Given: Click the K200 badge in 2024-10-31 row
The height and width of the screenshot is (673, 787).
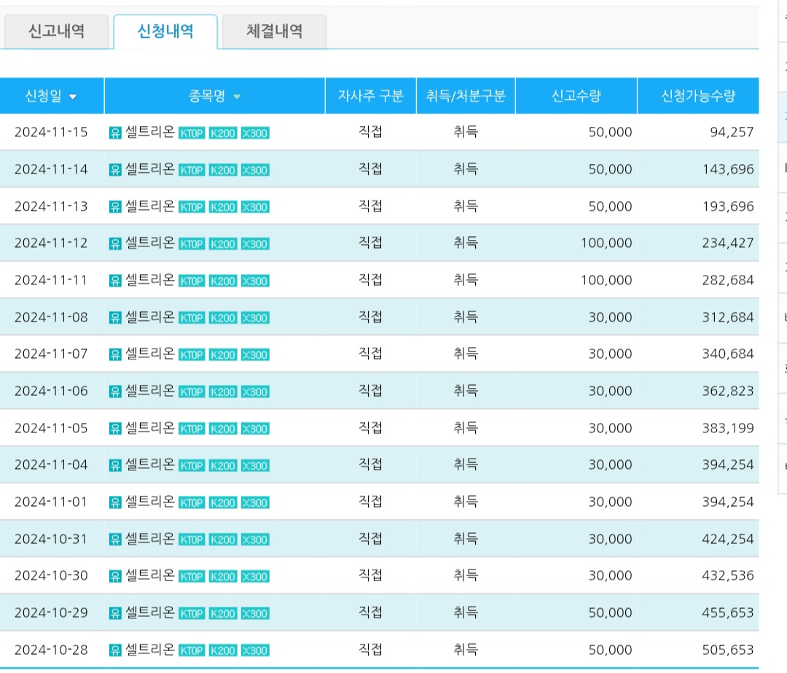Looking at the screenshot, I should tap(223, 540).
